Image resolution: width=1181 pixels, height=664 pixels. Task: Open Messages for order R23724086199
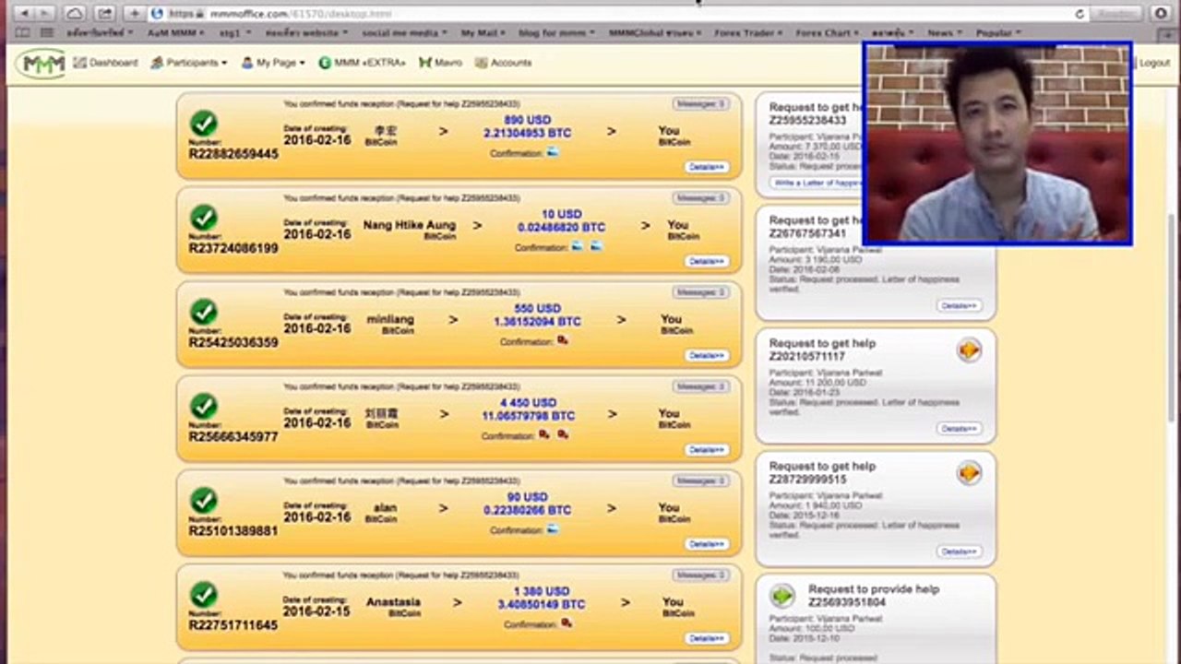click(700, 198)
